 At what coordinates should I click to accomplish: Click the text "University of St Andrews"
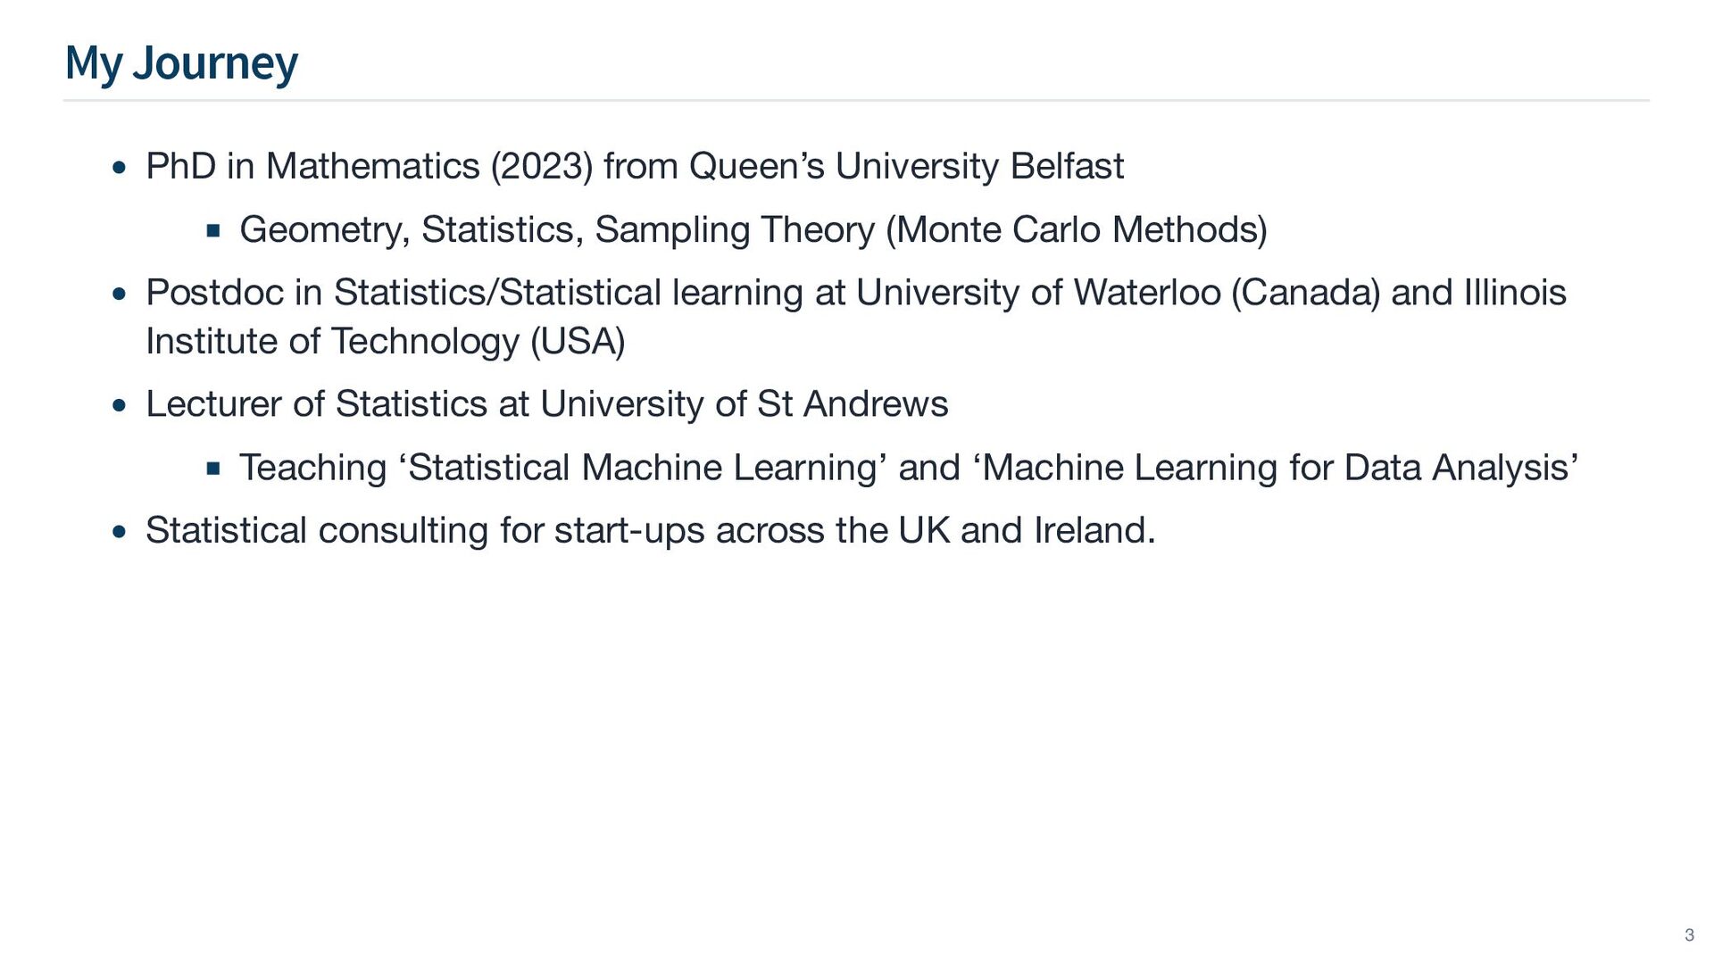click(744, 404)
